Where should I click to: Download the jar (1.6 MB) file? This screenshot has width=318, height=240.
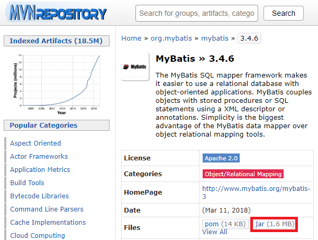275,224
